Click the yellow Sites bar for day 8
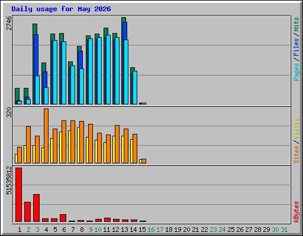This screenshot has height=236, width=303. (78, 145)
